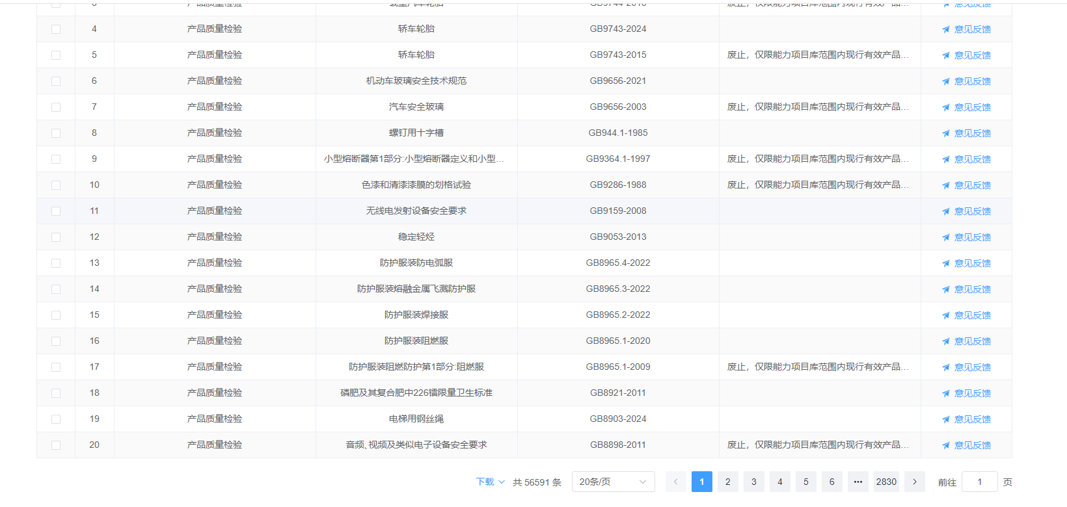The width and height of the screenshot is (1067, 507).
Task: Tick the checkbox for row 5
Action: pyautogui.click(x=56, y=55)
